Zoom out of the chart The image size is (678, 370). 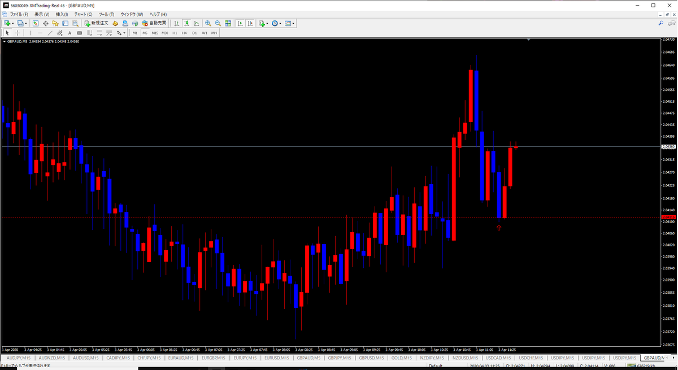click(218, 23)
